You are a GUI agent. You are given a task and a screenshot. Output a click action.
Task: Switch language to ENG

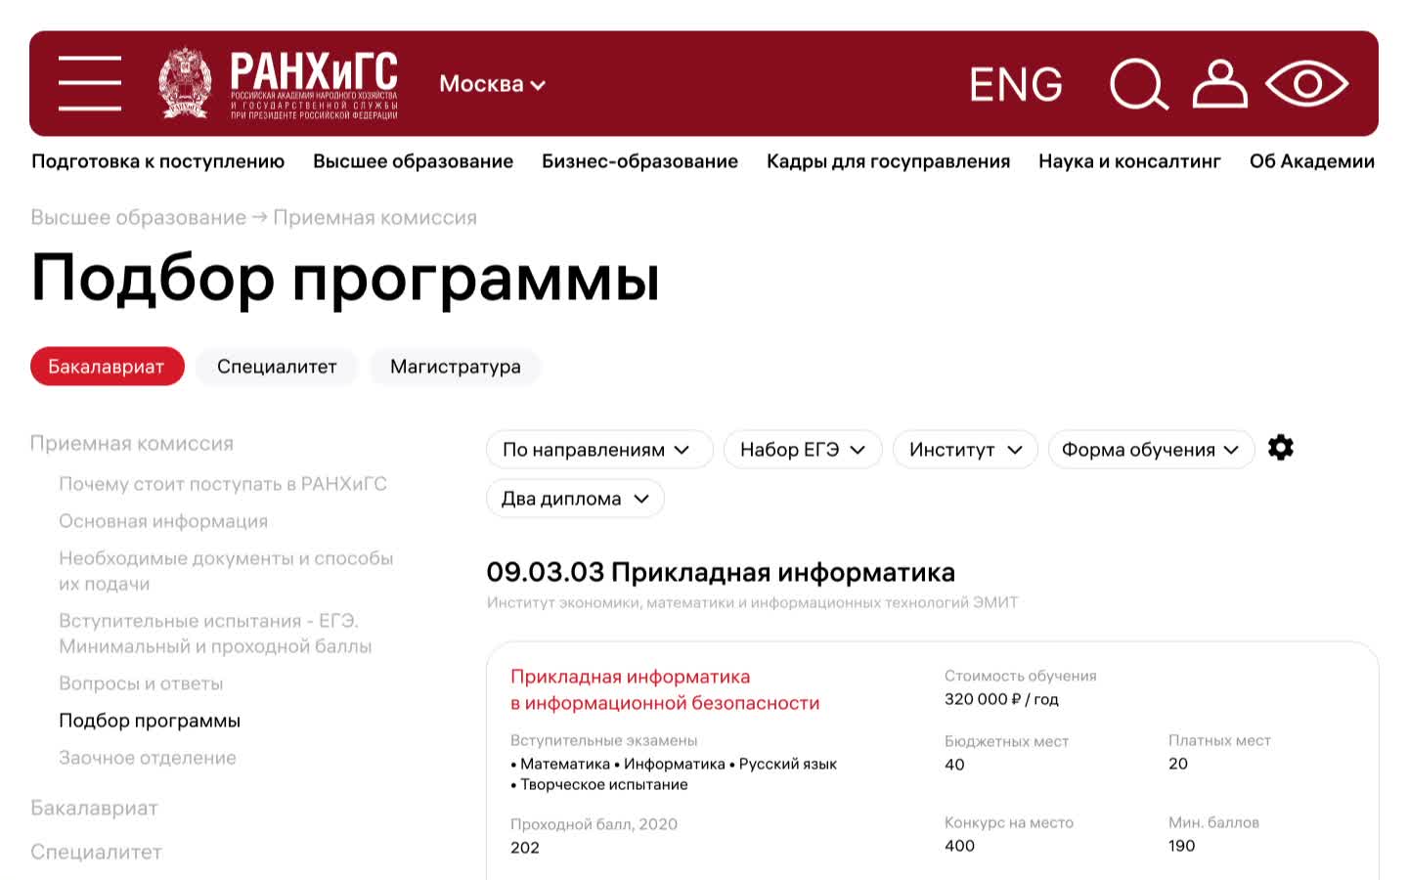1015,84
